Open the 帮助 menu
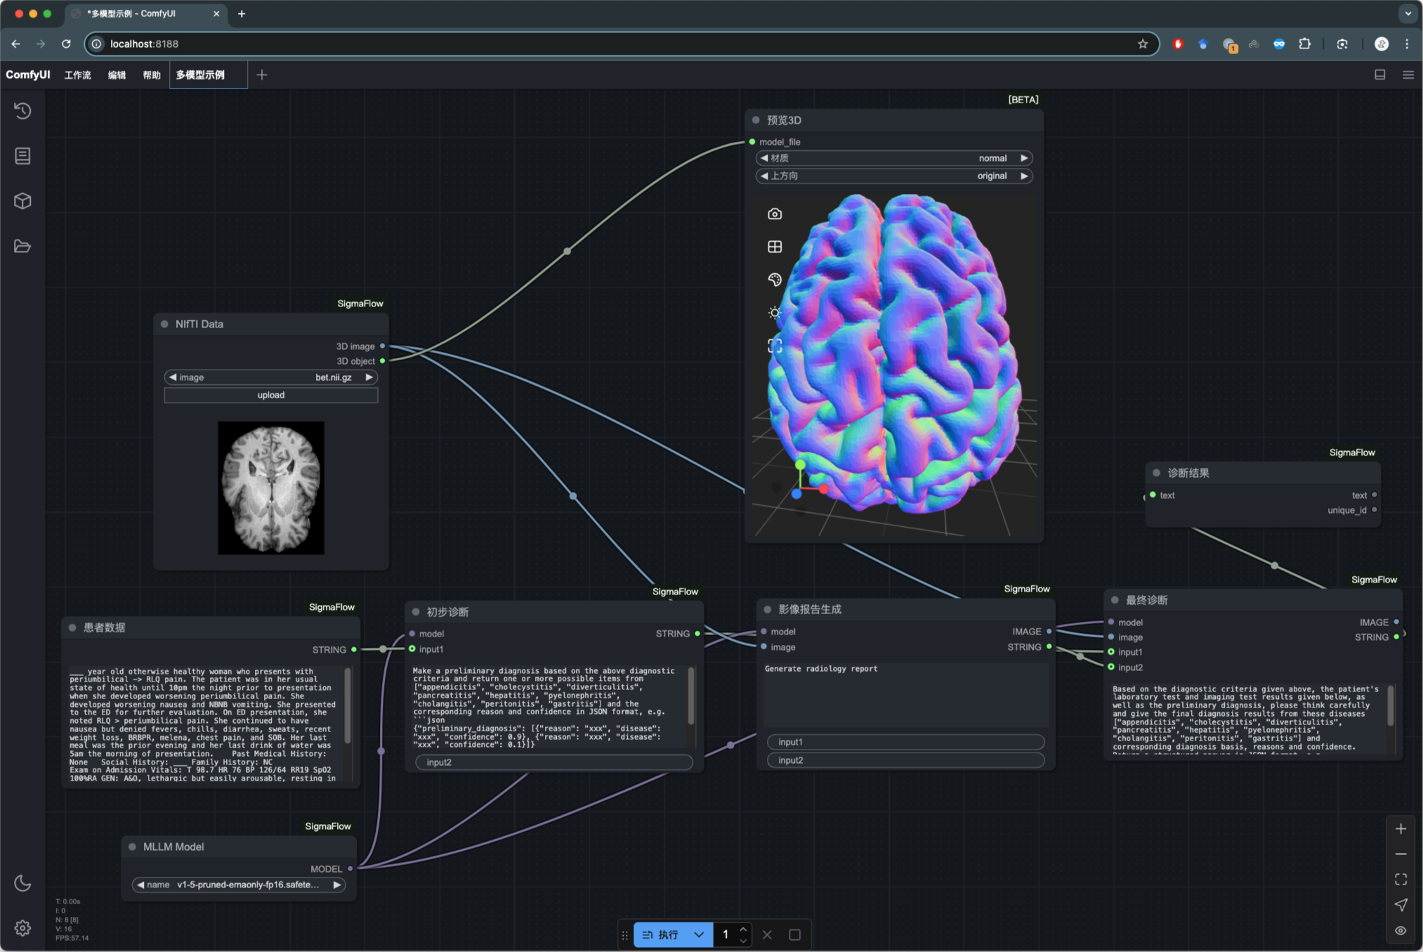The width and height of the screenshot is (1423, 952). (152, 74)
